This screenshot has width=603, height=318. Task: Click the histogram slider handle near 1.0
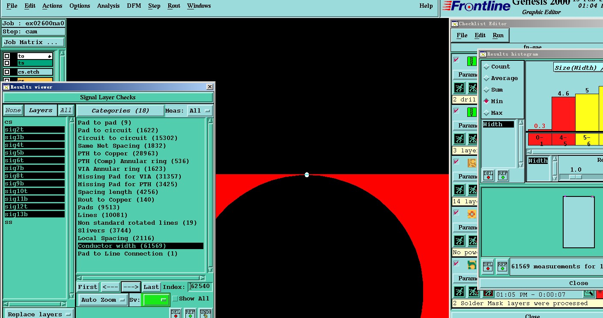point(576,177)
